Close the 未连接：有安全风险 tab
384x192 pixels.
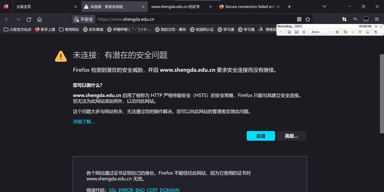[x=143, y=7]
